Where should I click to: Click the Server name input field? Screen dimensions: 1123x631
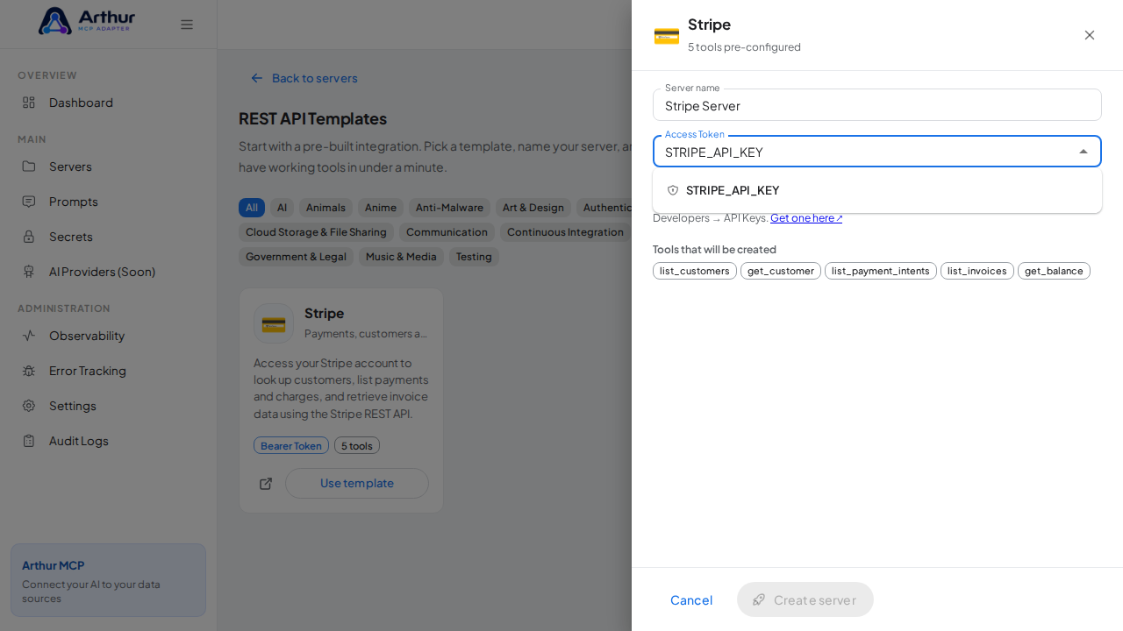(877, 105)
